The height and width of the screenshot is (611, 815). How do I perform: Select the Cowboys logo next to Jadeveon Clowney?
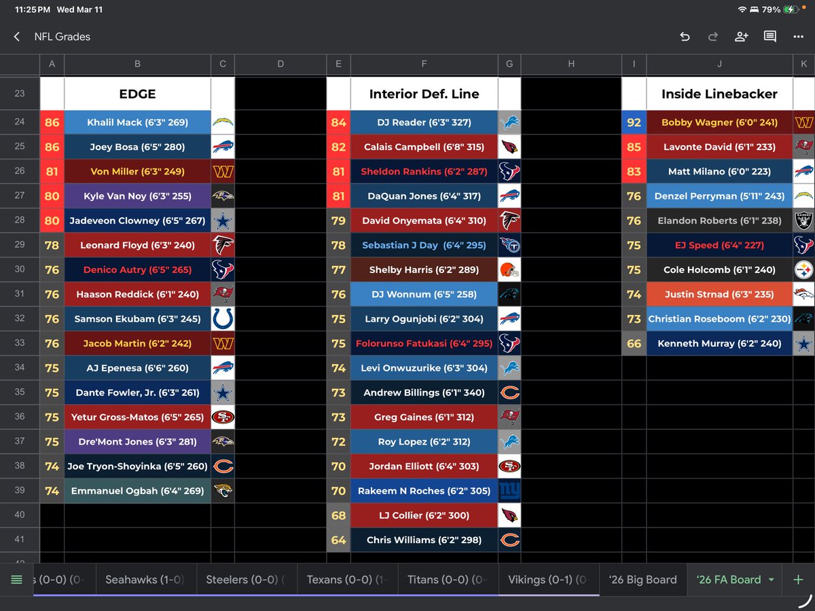click(x=223, y=221)
